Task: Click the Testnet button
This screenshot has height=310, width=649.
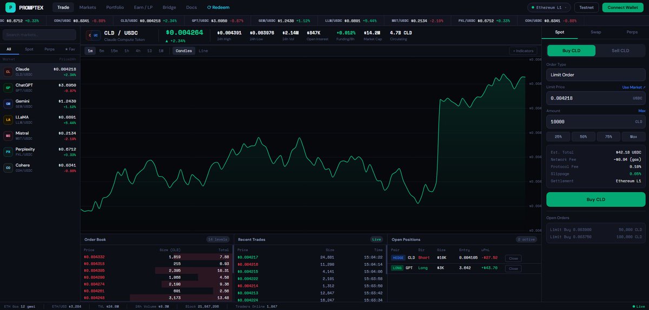Action: click(x=586, y=8)
